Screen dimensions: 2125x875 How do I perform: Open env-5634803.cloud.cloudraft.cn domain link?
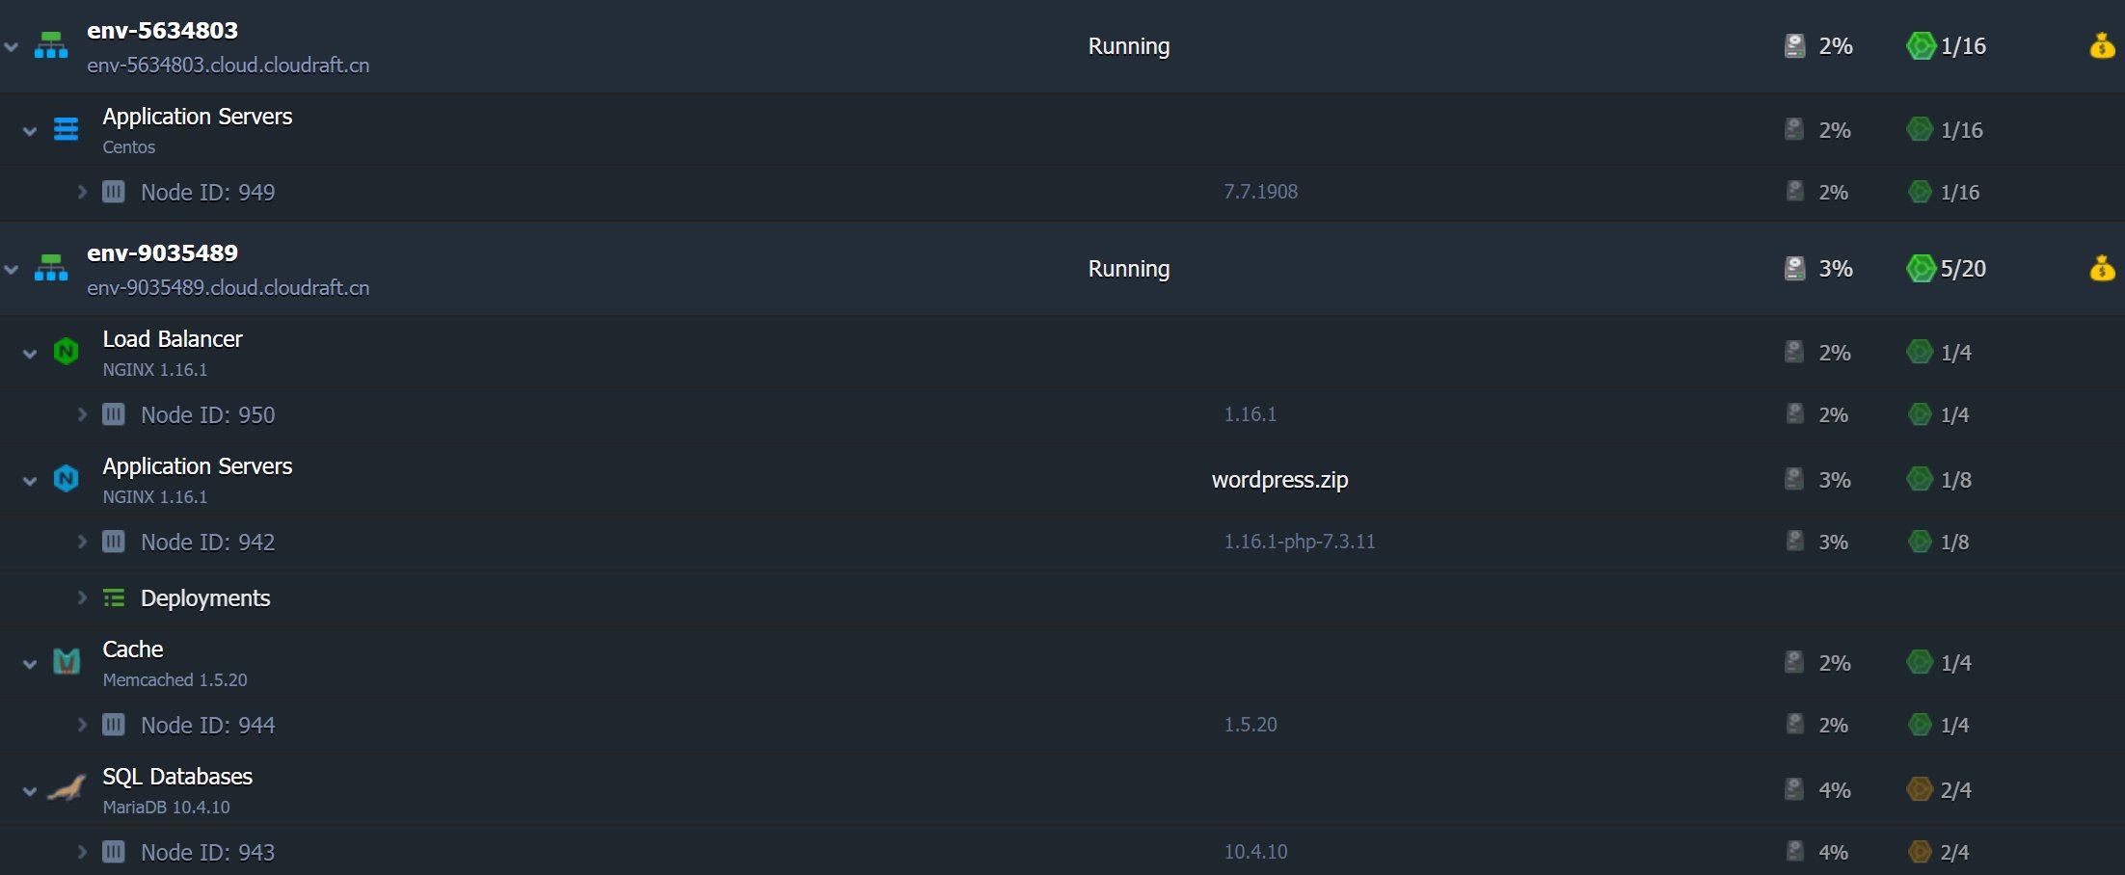pyautogui.click(x=228, y=65)
